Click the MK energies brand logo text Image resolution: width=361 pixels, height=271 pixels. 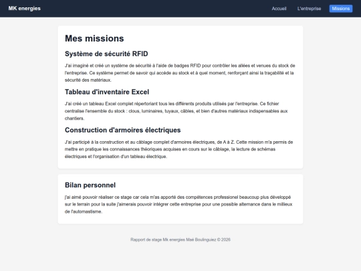click(25, 8)
